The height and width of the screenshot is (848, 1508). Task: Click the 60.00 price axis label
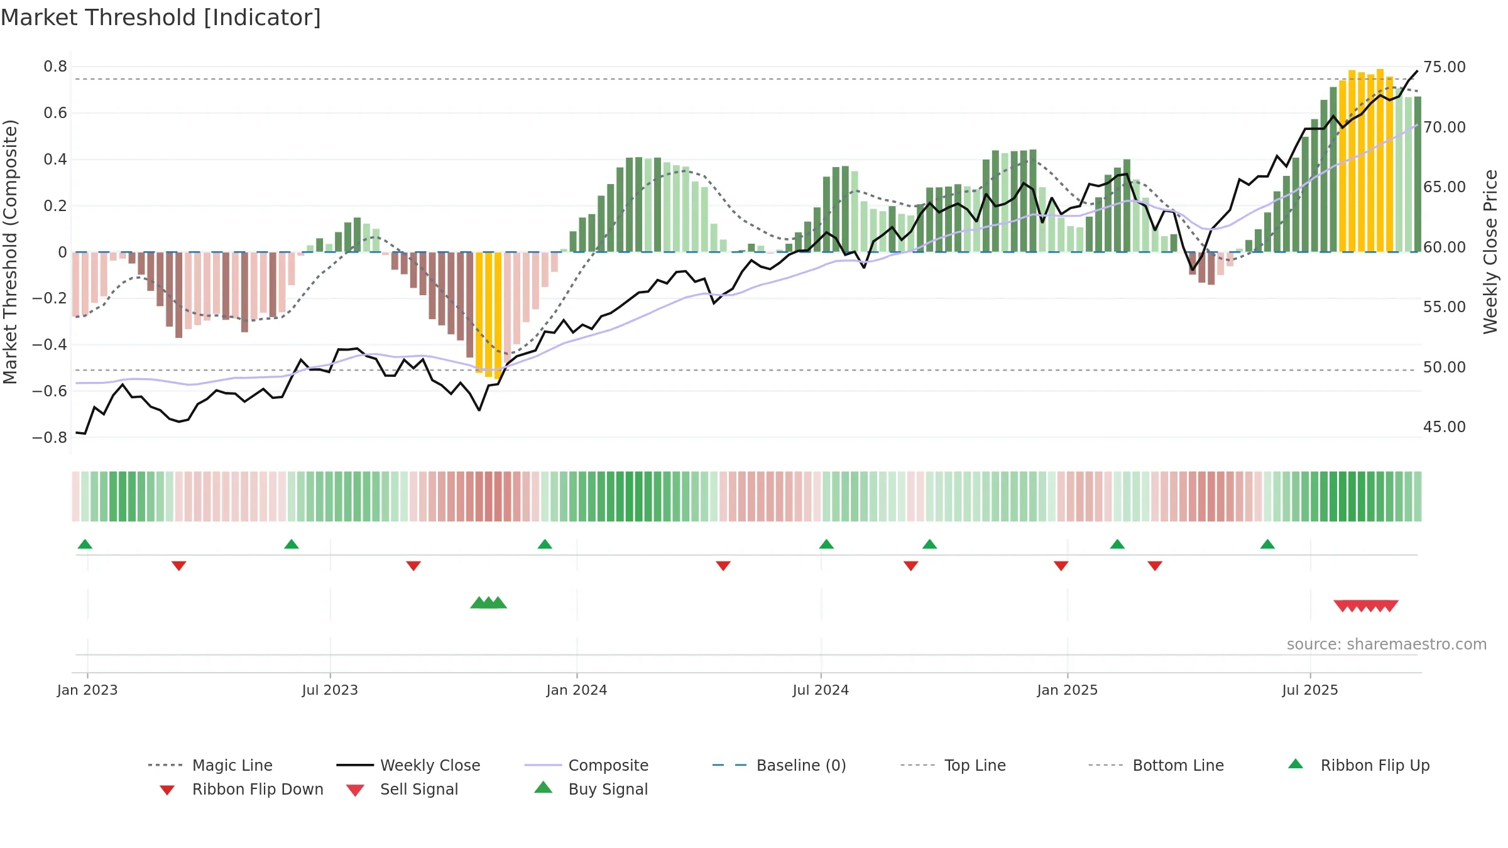(1445, 247)
